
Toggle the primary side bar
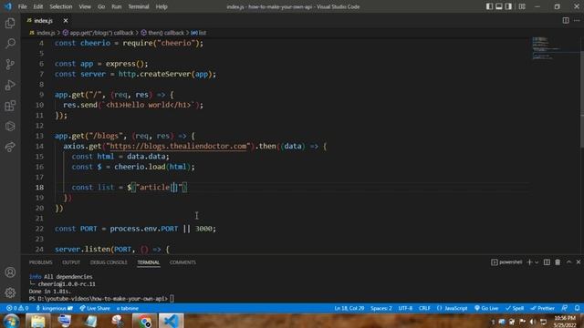click(489, 6)
